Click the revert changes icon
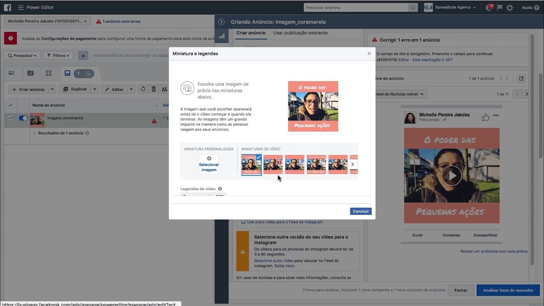The height and width of the screenshot is (306, 544). [x=143, y=89]
